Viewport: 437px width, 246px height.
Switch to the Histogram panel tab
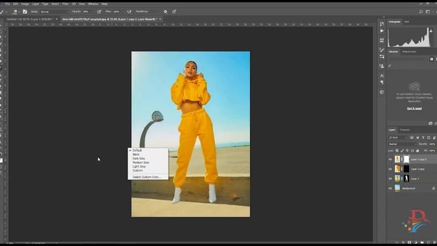[x=395, y=21]
